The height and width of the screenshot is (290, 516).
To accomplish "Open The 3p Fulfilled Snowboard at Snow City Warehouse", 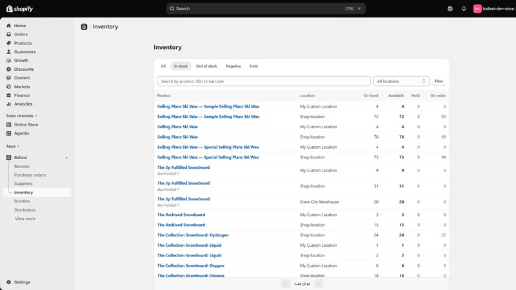I will (x=183, y=199).
